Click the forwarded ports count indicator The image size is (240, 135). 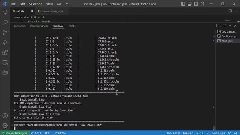[47, 133]
